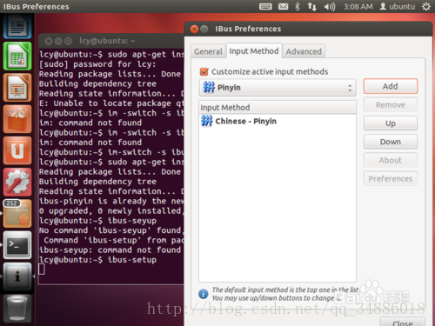Switch to the General tab
435x326 pixels.
208,51
